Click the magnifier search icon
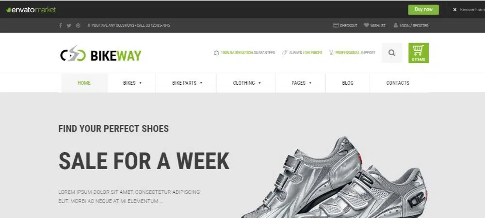The image size is (485, 218). (392, 53)
